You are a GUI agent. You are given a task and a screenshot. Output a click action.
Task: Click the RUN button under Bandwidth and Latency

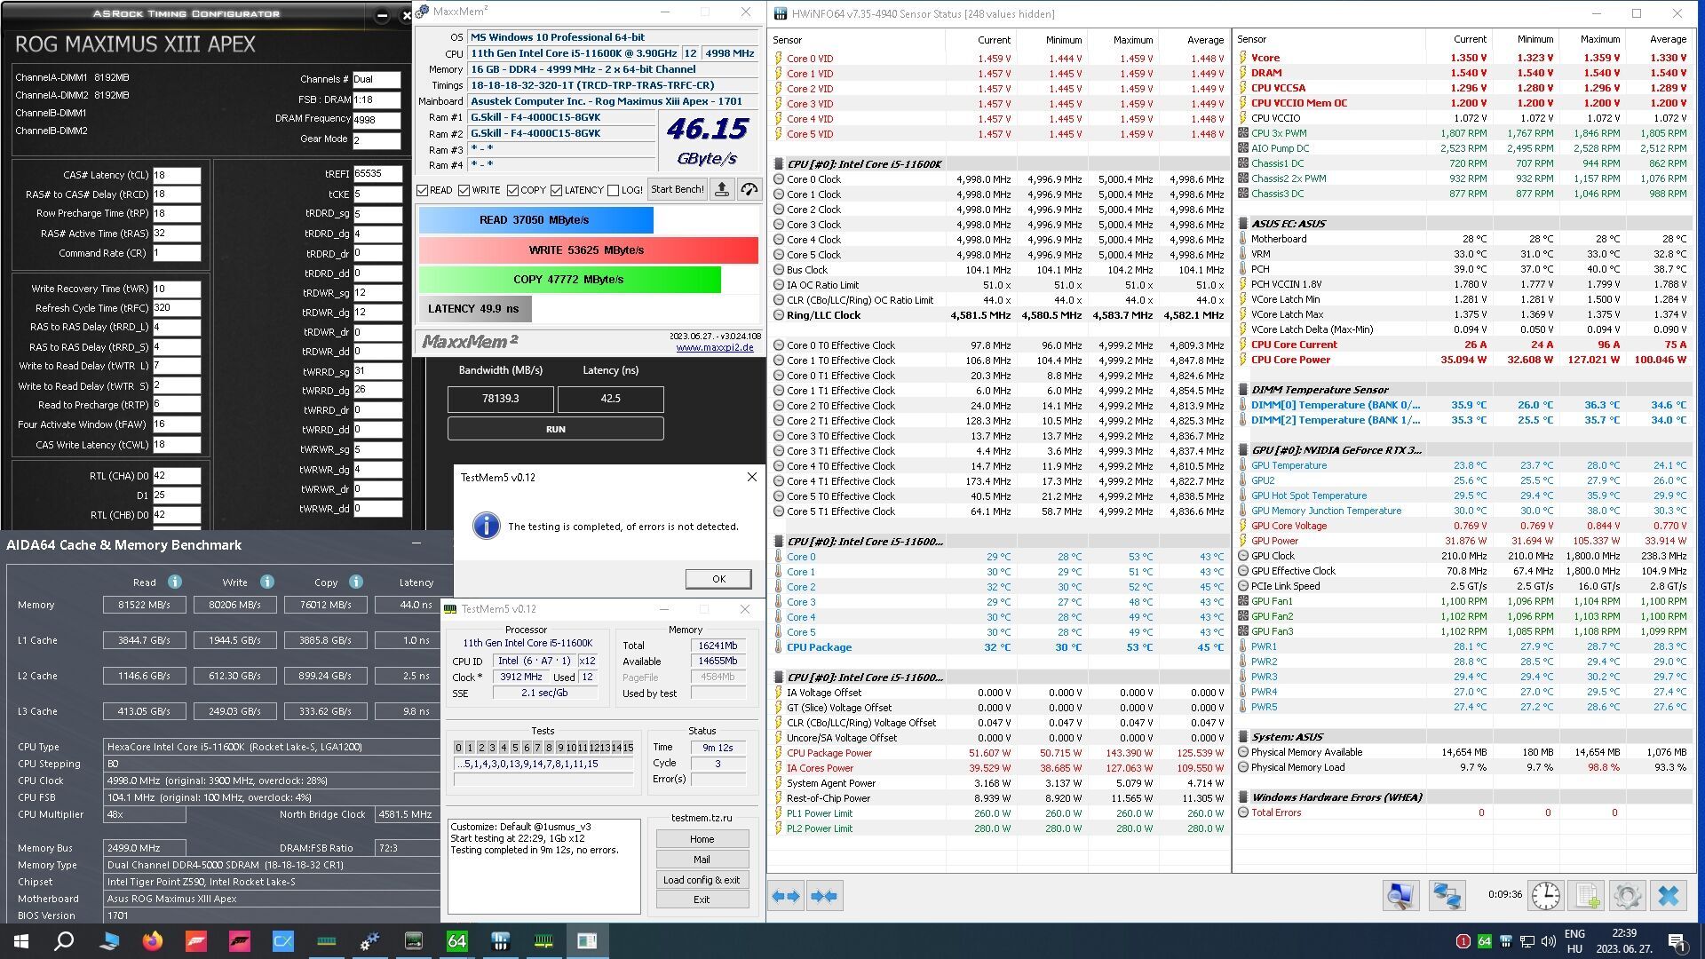tap(555, 429)
